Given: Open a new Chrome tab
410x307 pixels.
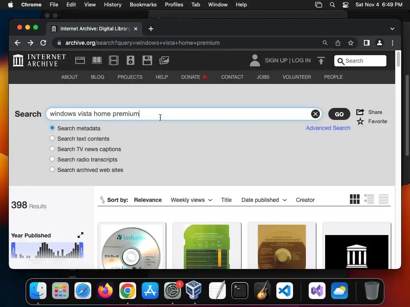Looking at the screenshot, I should point(151,29).
